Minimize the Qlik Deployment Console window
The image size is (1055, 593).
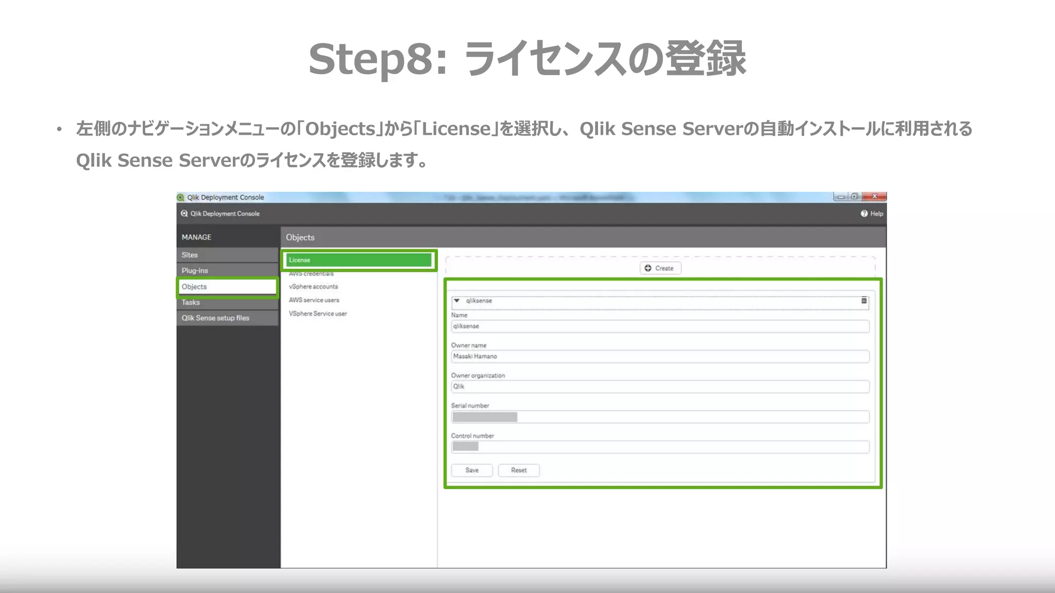tap(841, 197)
